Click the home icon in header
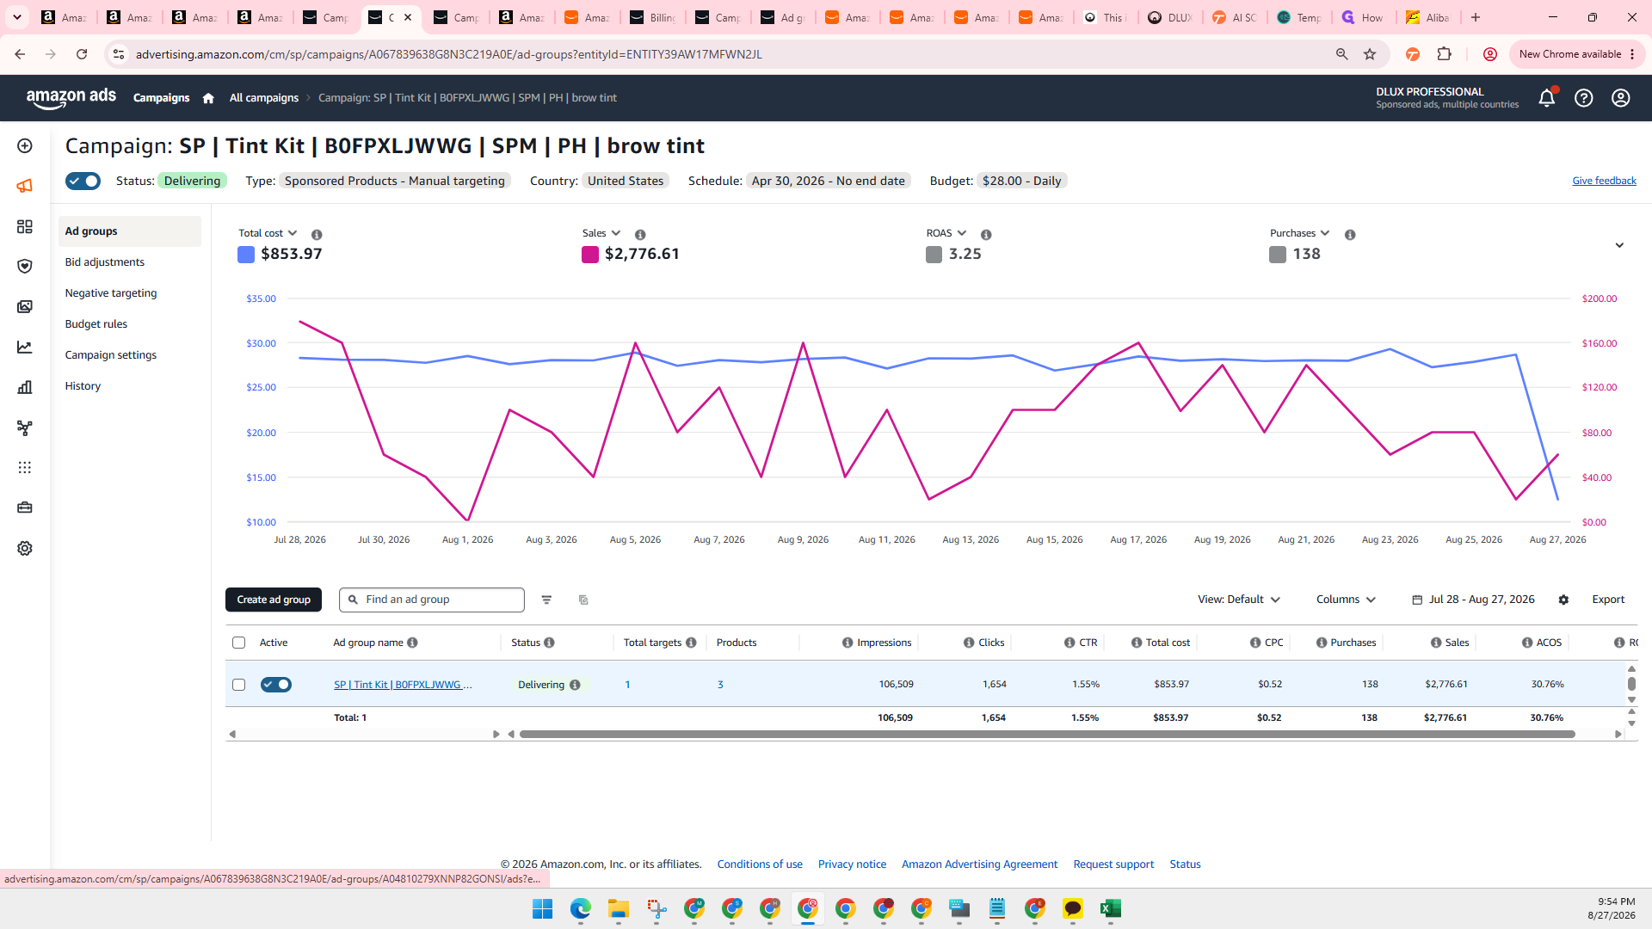 click(x=208, y=98)
